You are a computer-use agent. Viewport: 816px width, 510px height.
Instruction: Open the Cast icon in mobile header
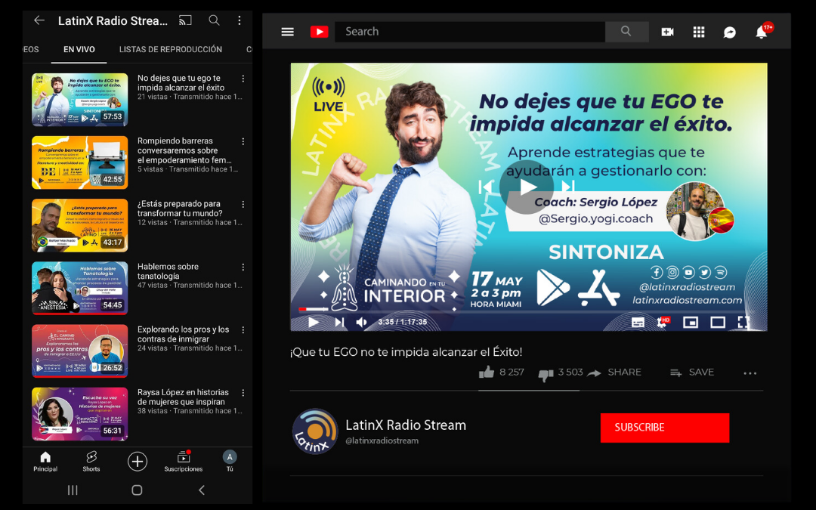185,20
